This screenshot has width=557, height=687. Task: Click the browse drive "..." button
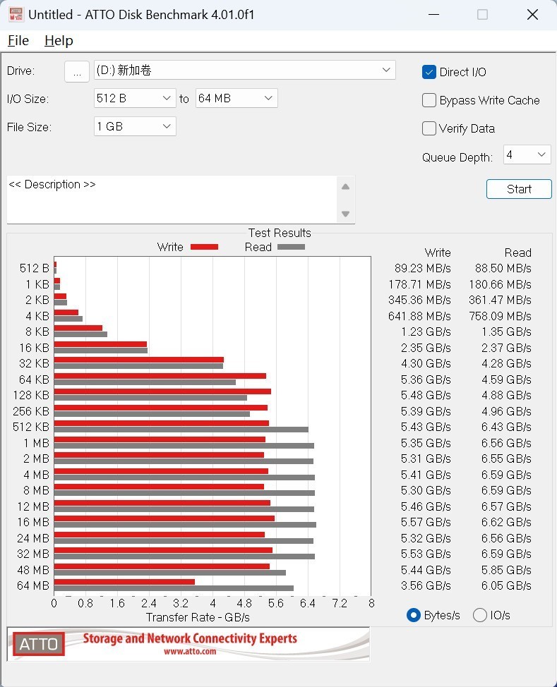pyautogui.click(x=77, y=71)
